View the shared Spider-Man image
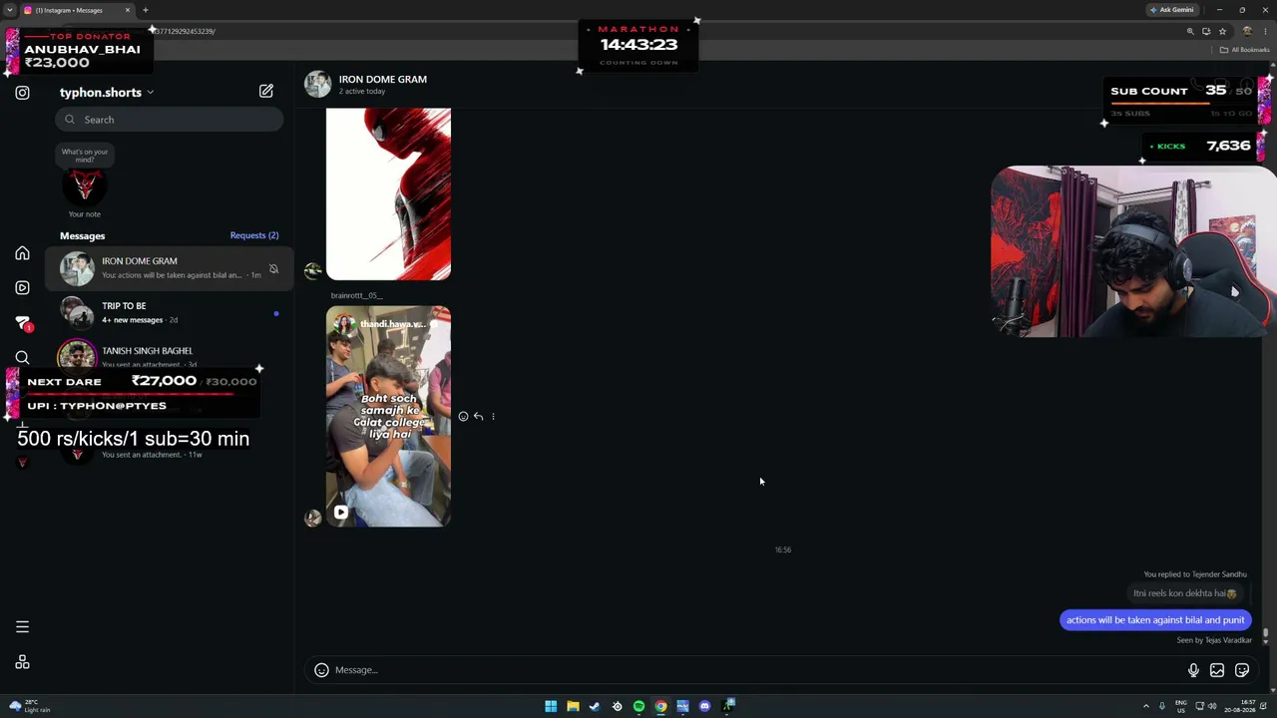1277x718 pixels. pos(388,193)
